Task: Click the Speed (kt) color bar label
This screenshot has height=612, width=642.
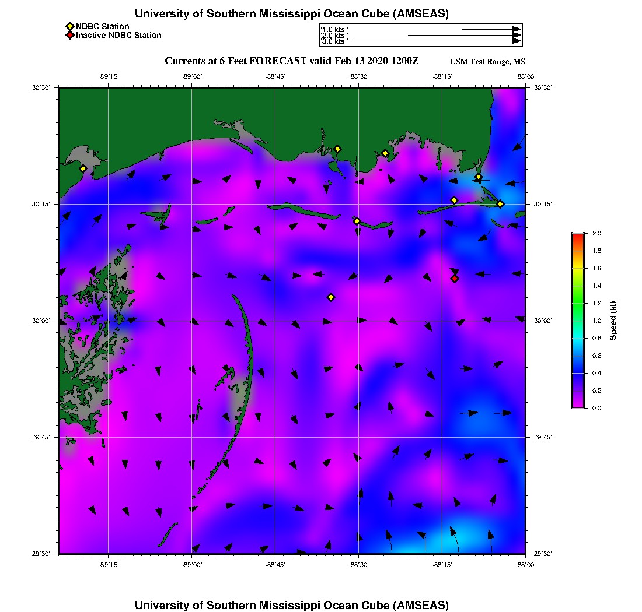Action: tap(613, 321)
